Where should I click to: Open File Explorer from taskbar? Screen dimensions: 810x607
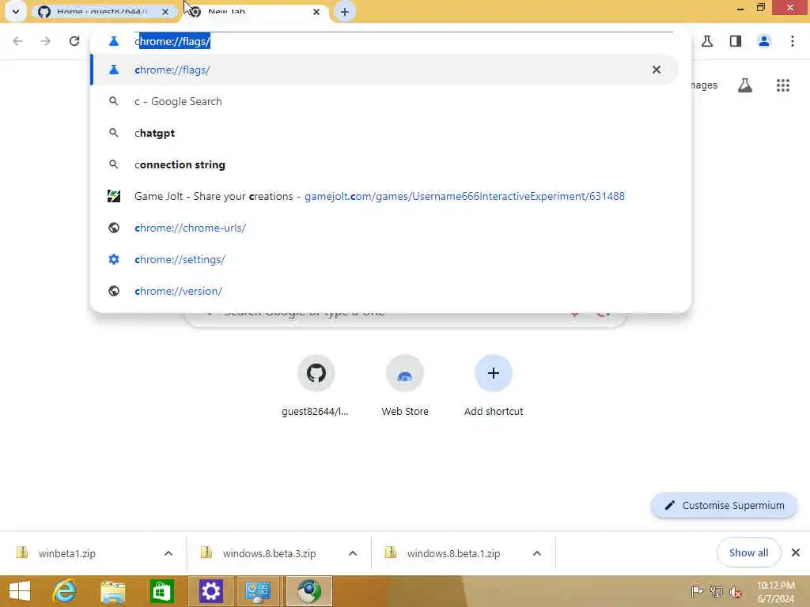(x=113, y=591)
